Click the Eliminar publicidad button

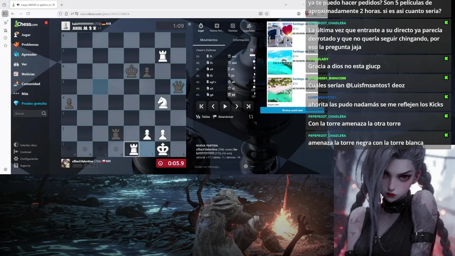click(x=292, y=110)
